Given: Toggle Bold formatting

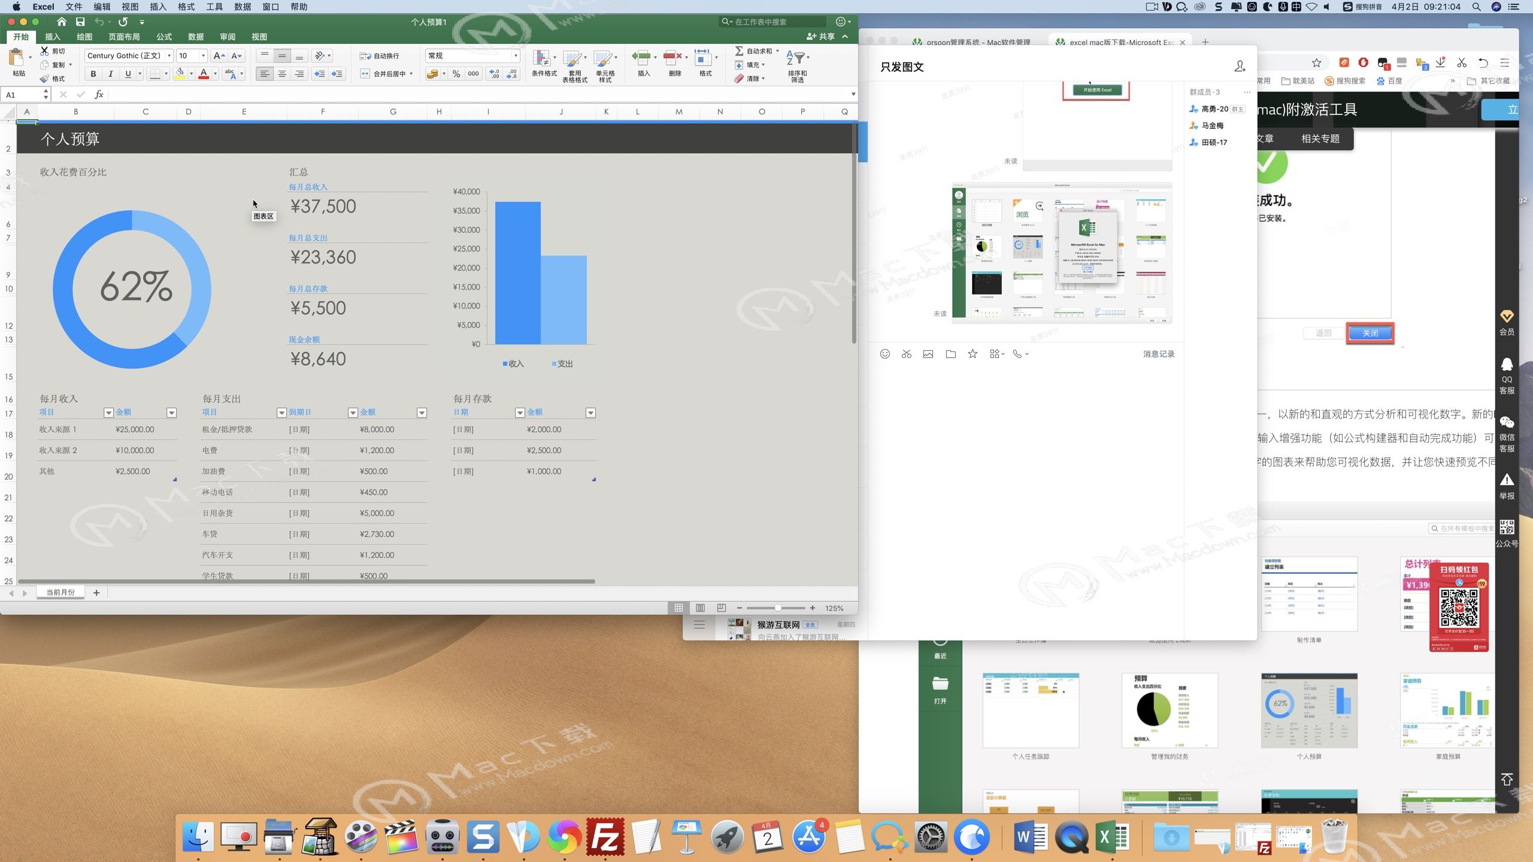Looking at the screenshot, I should coord(93,74).
